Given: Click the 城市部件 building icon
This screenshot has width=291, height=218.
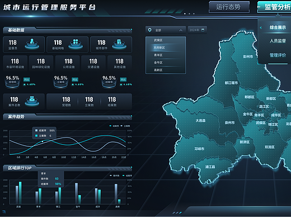Looking at the screenshot, I should pyautogui.click(x=119, y=44).
